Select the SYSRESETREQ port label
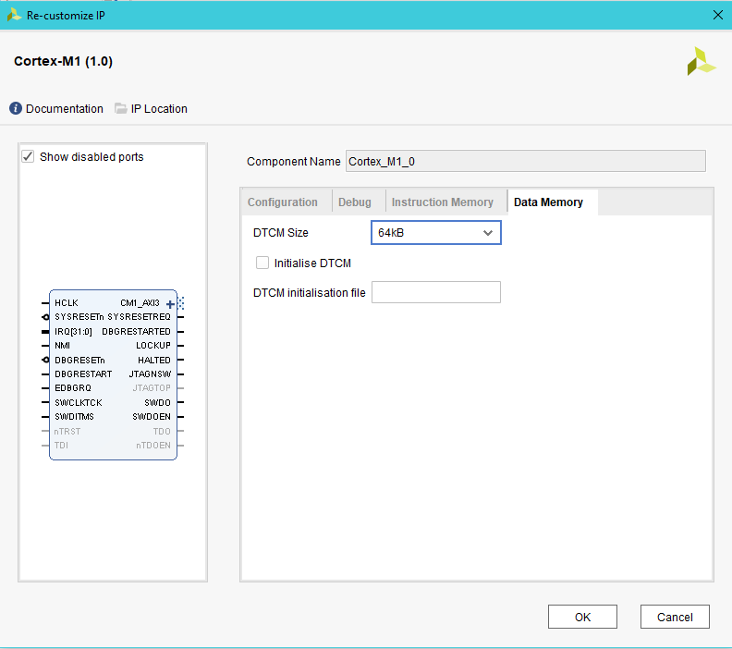Image resolution: width=732 pixels, height=649 pixels. click(x=140, y=317)
